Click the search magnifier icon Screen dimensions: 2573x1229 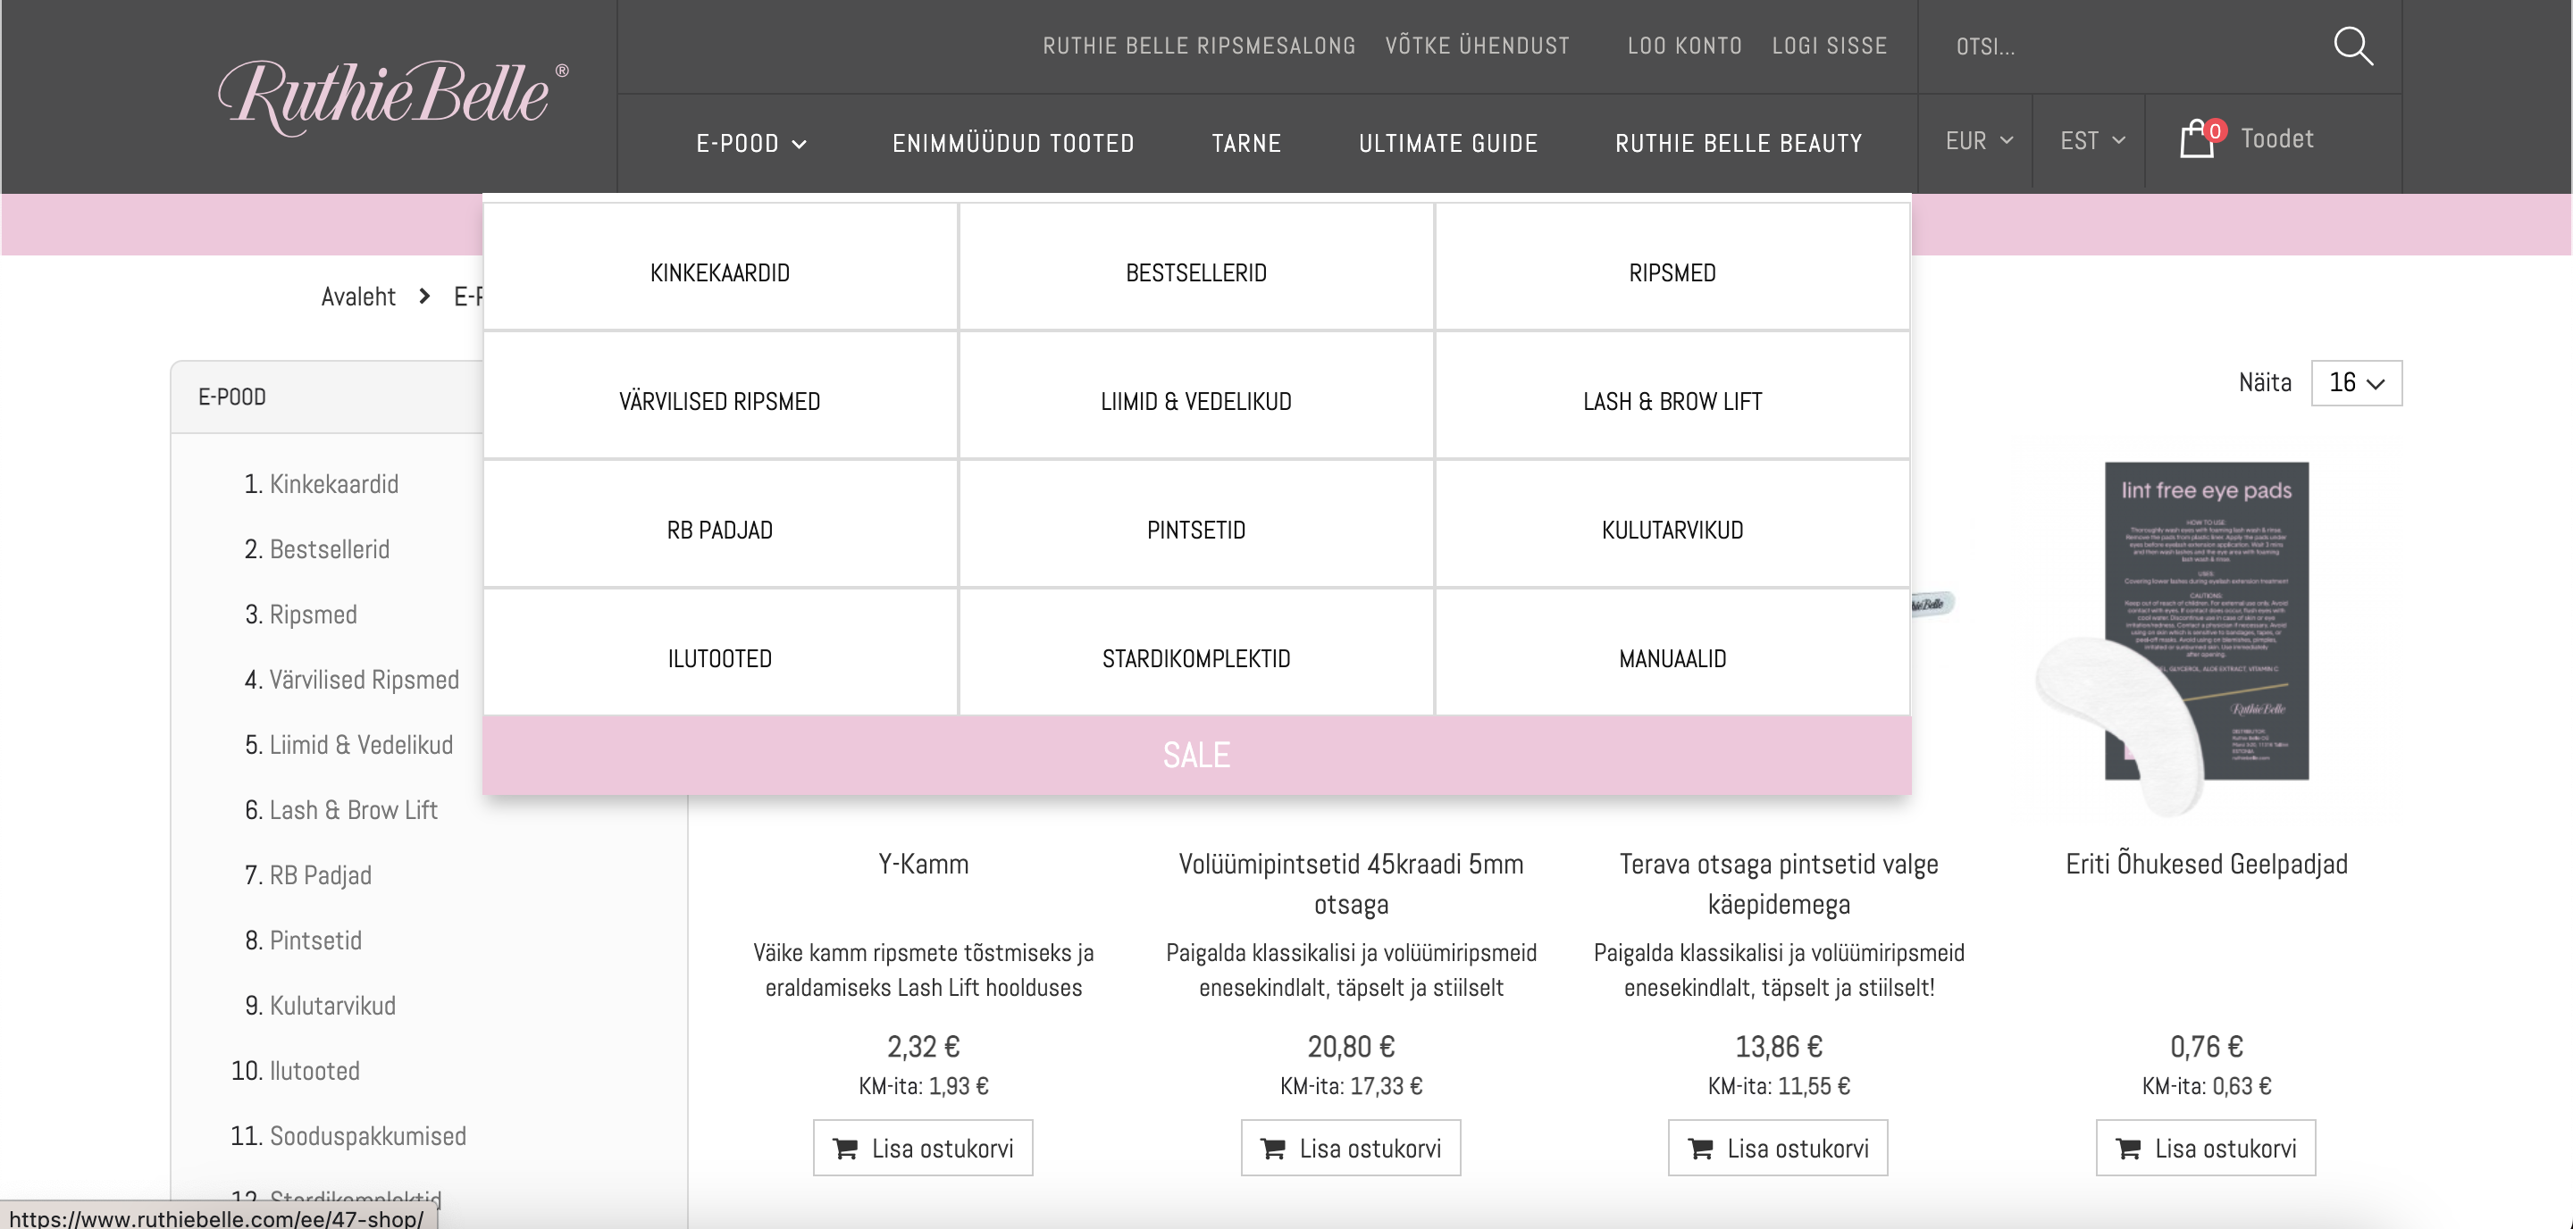tap(2352, 46)
